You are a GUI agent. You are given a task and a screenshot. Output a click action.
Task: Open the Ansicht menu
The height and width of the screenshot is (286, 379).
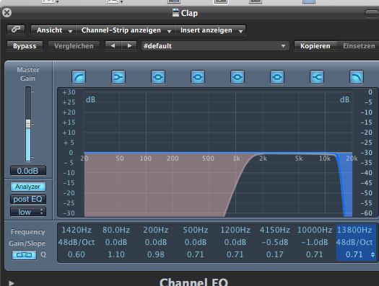pyautogui.click(x=53, y=30)
